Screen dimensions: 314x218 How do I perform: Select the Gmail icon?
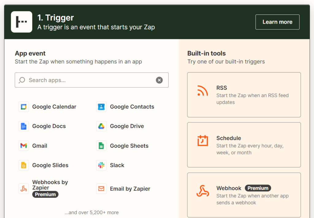click(x=24, y=146)
